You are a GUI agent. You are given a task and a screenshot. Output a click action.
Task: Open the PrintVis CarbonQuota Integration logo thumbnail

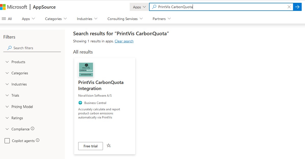pyautogui.click(x=86, y=69)
